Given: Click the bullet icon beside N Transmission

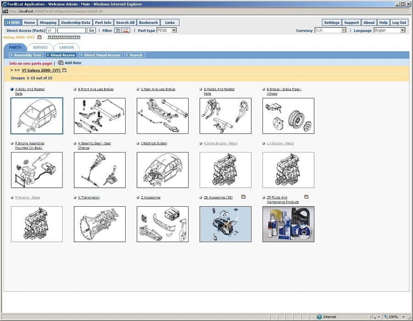Looking at the screenshot, I should tap(75, 198).
